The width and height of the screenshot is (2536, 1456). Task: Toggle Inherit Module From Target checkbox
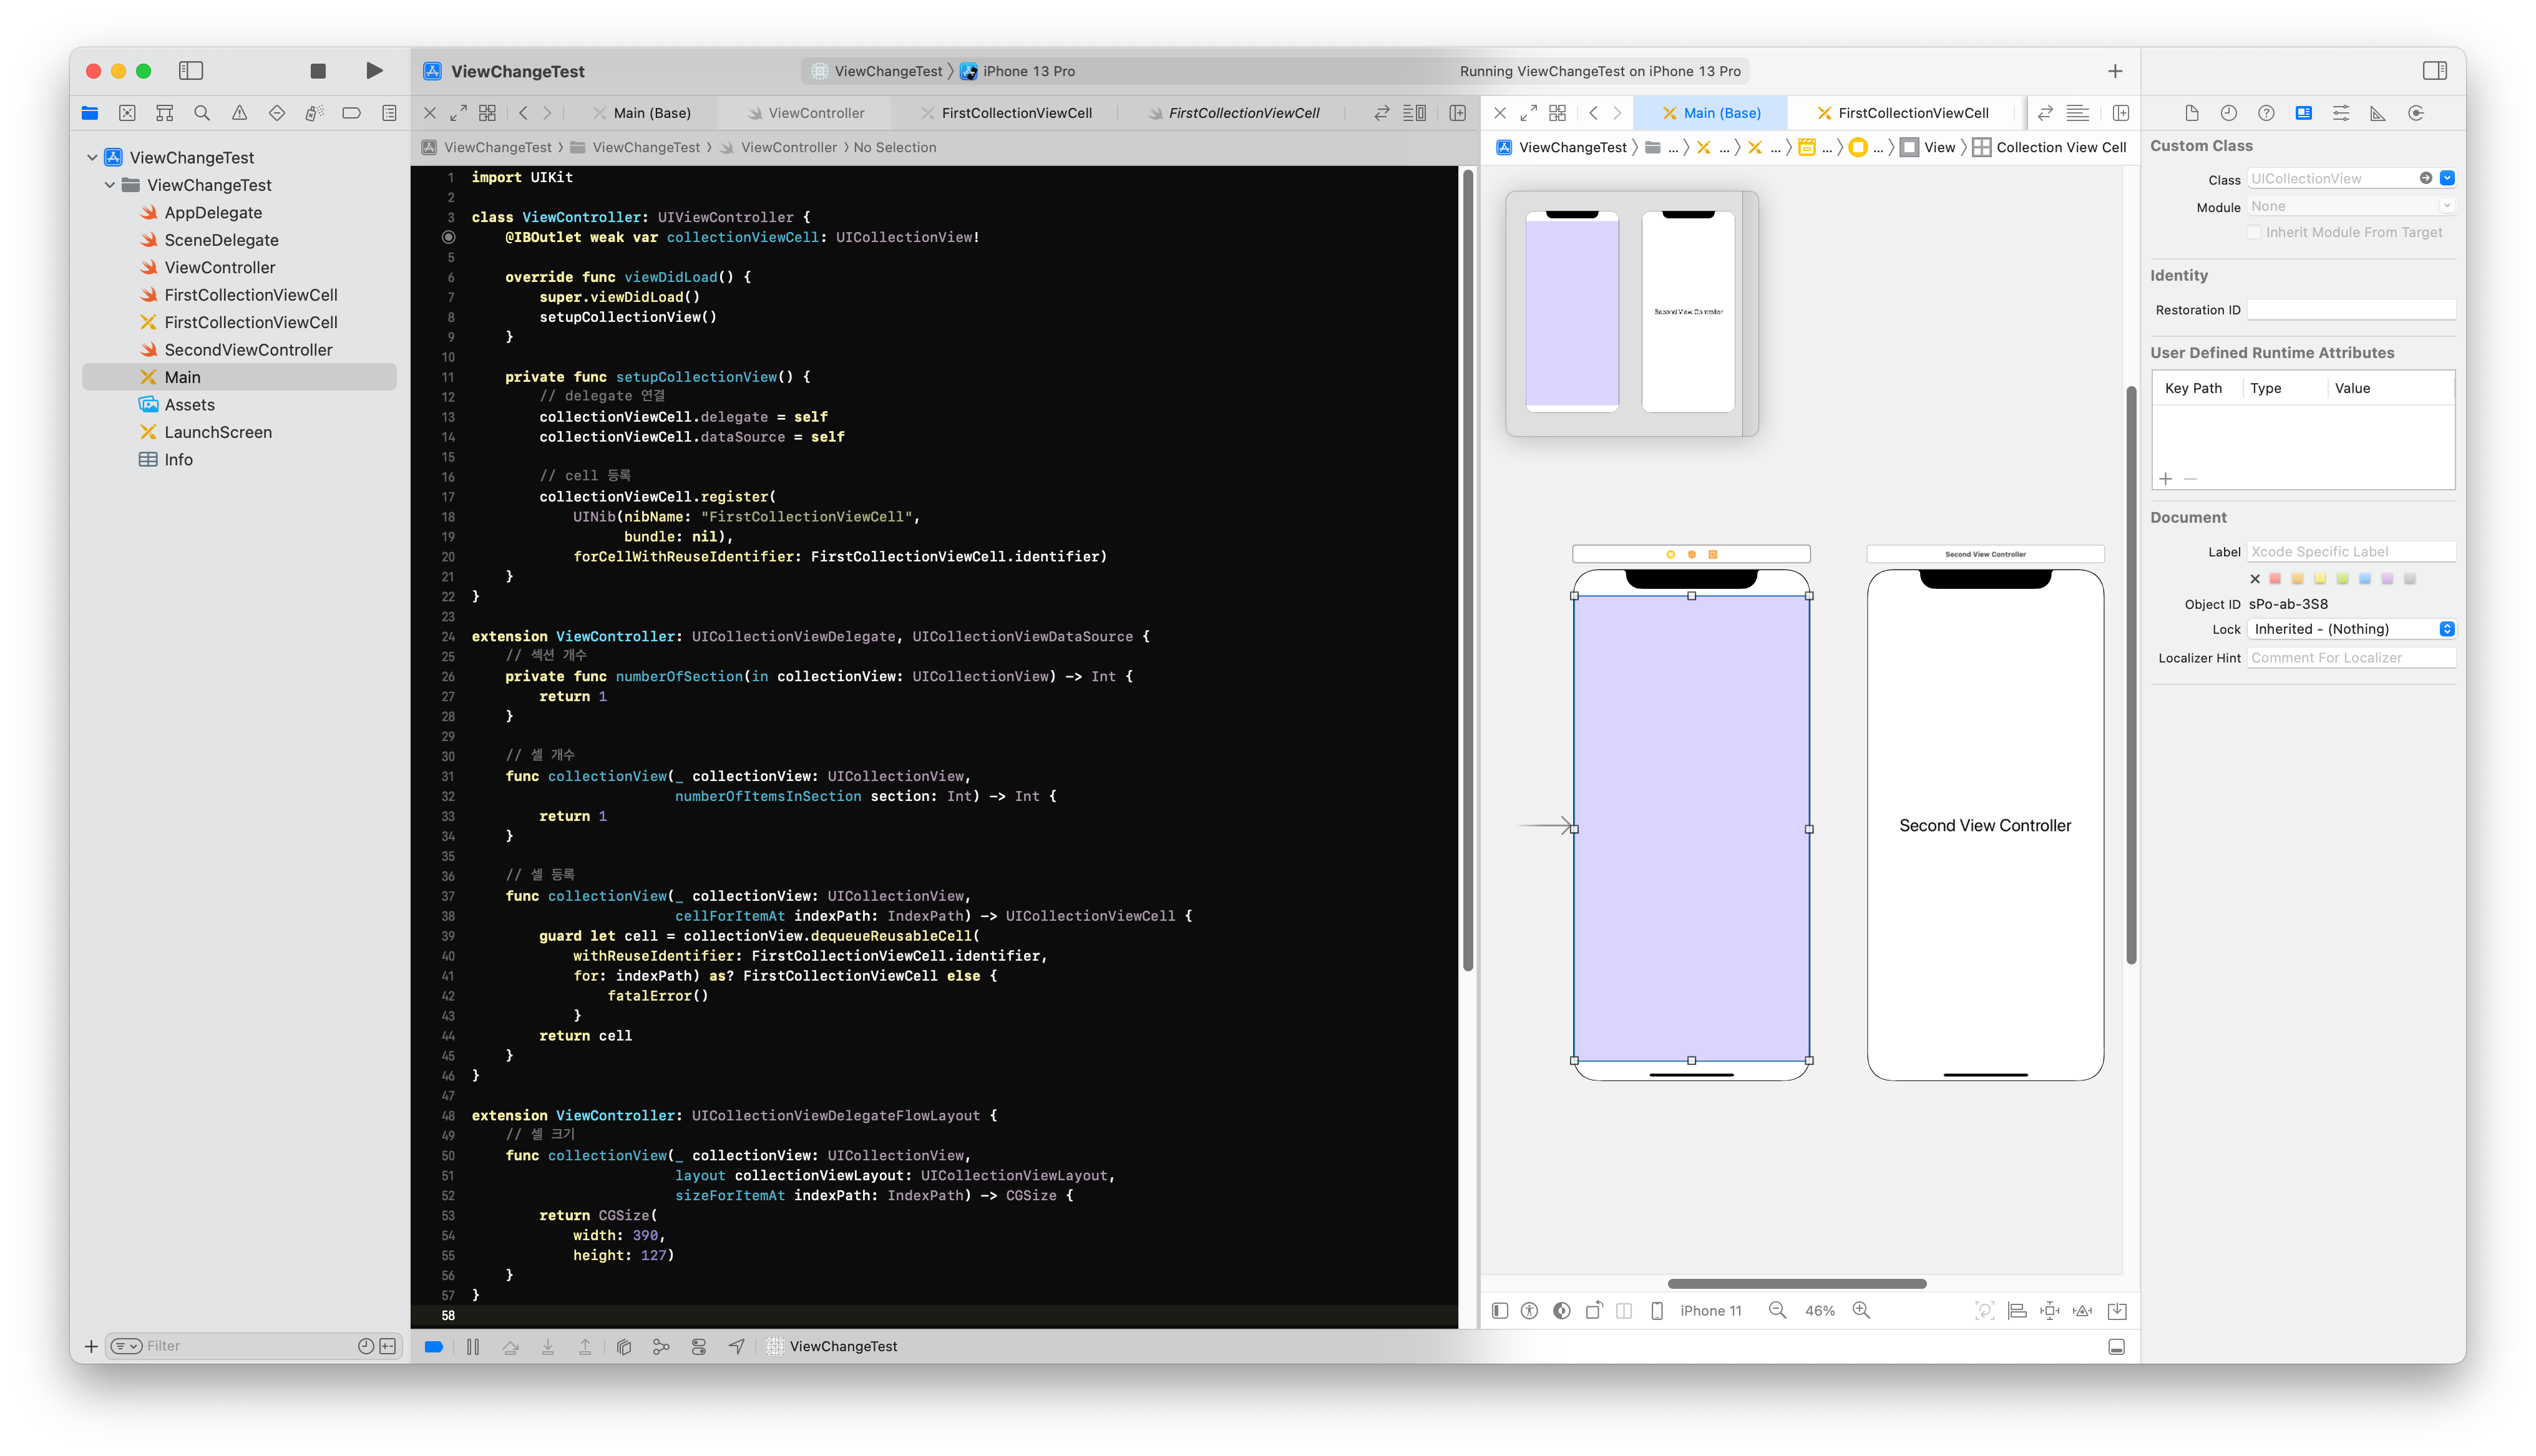coord(2254,232)
